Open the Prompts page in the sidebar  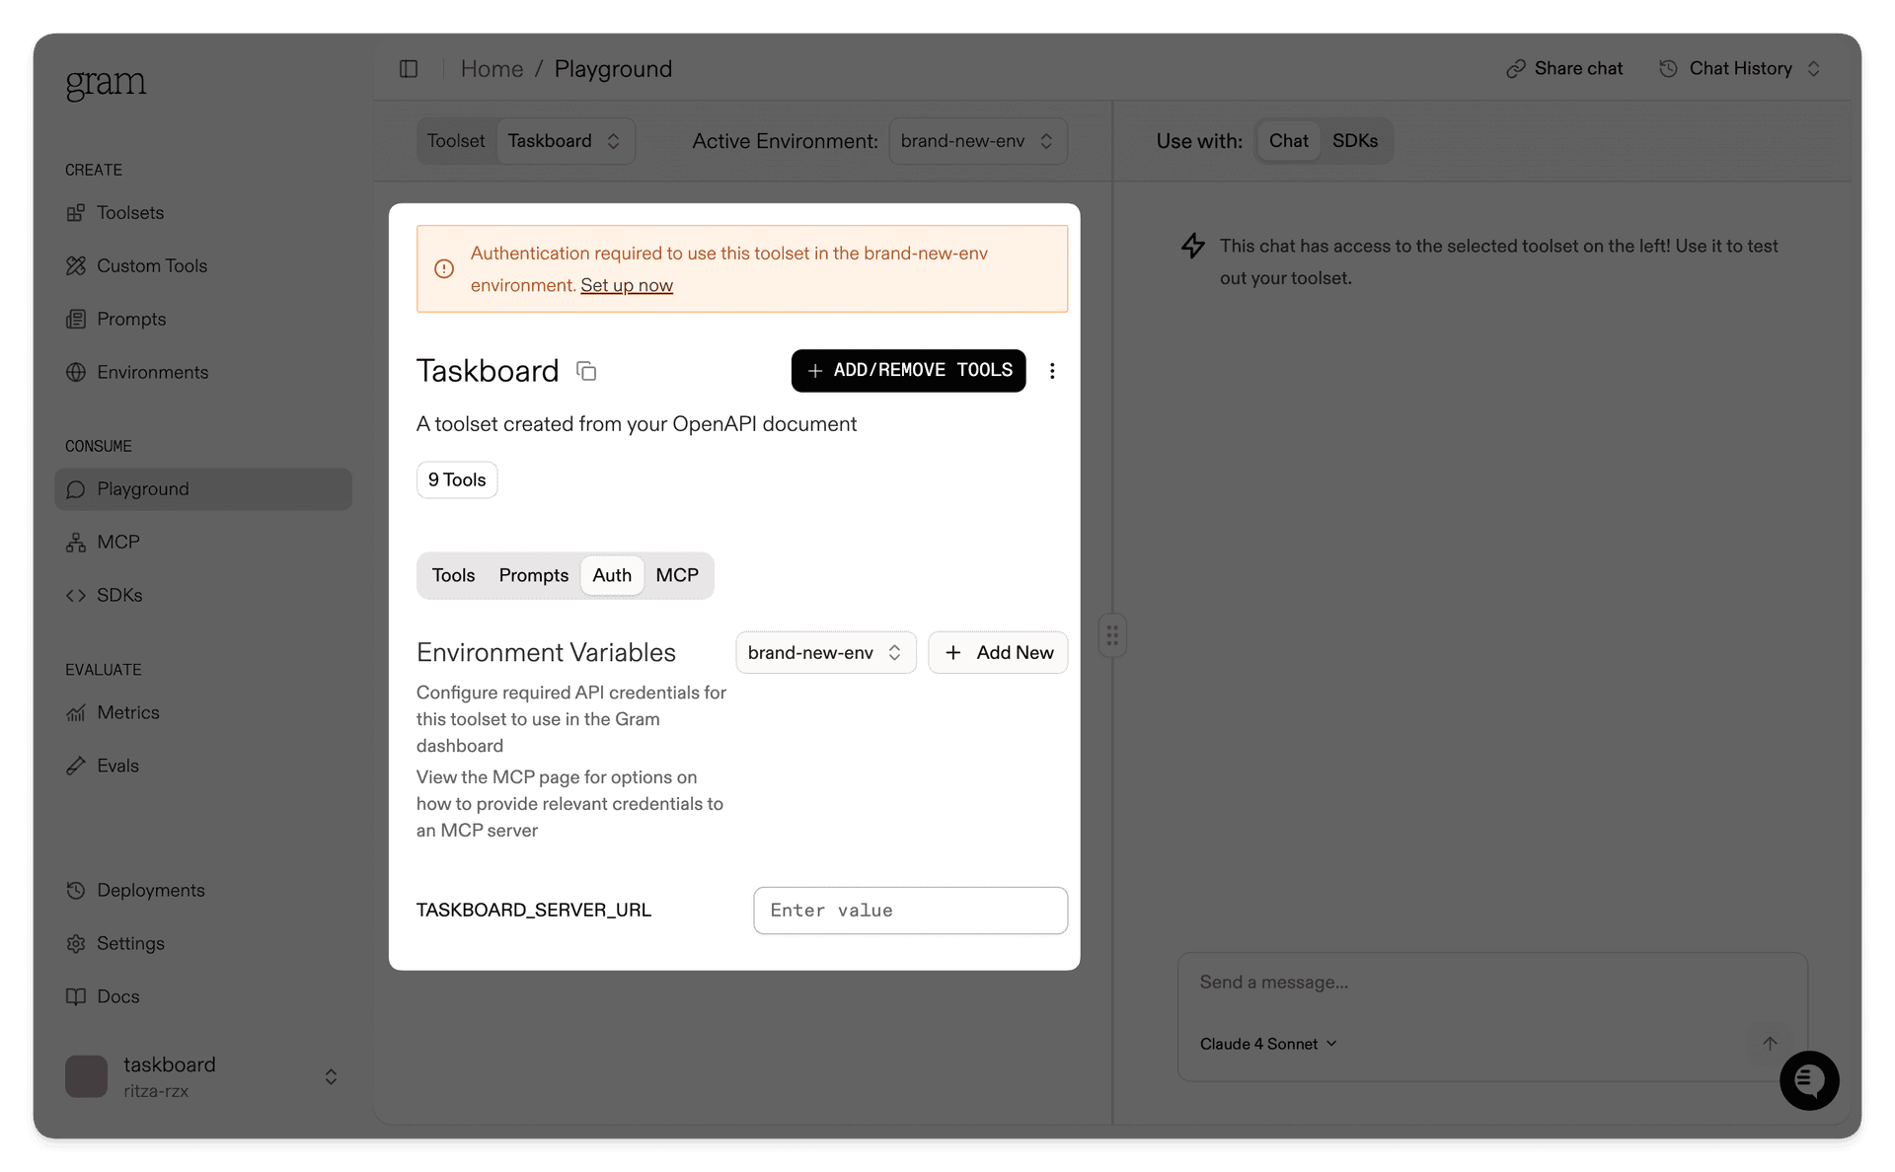(x=130, y=319)
